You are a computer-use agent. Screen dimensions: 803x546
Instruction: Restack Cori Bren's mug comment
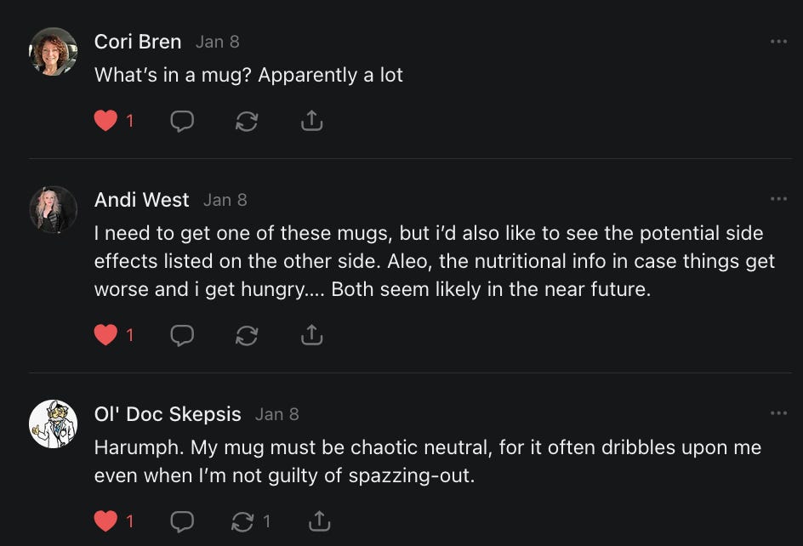point(247,121)
